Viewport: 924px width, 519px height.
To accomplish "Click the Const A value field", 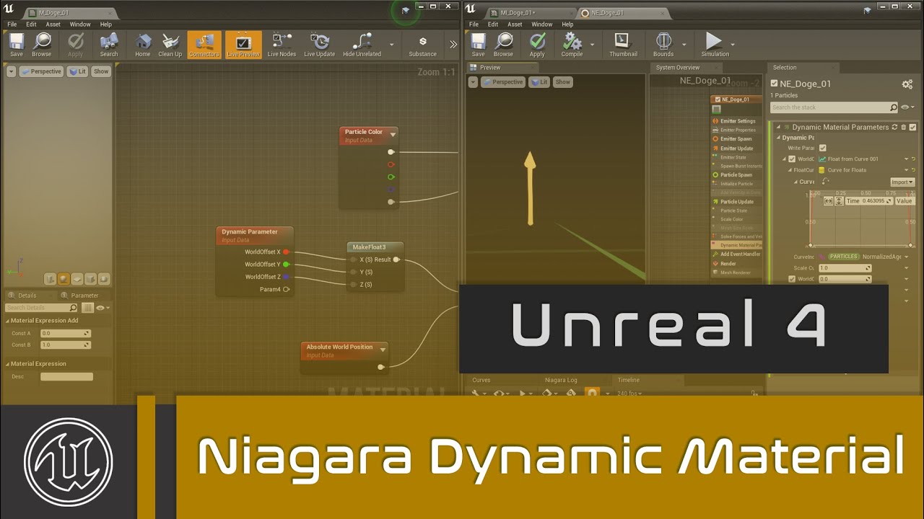I will (x=66, y=334).
